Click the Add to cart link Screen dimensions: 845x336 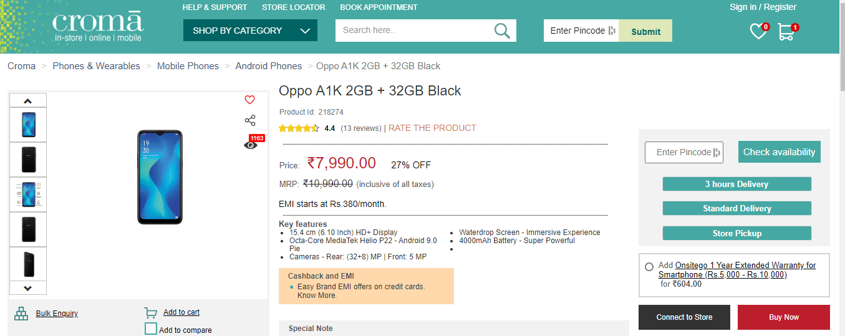coord(181,312)
